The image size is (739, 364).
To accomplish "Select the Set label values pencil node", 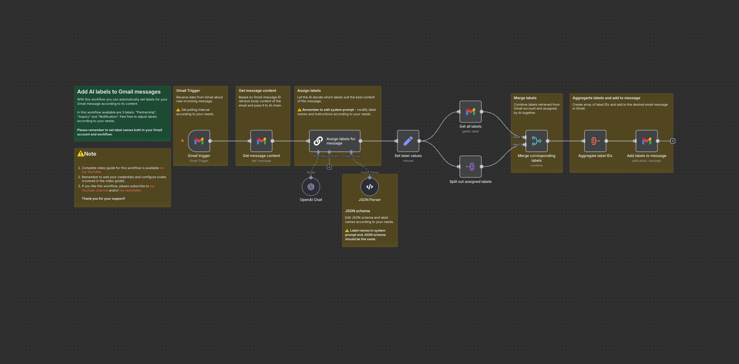I will [x=408, y=141].
